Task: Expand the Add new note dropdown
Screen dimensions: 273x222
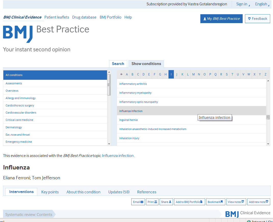Action: click(x=258, y=202)
